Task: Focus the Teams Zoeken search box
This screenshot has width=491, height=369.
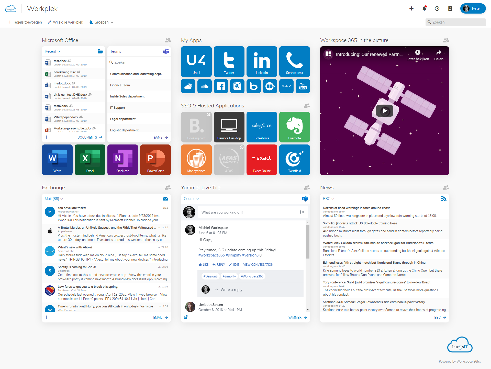Action: tap(139, 62)
